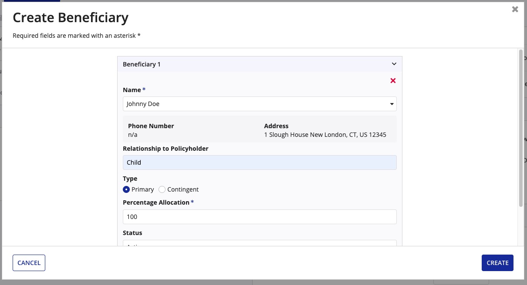This screenshot has height=285, width=527.
Task: Select the Contingent radio button
Action: (162, 189)
